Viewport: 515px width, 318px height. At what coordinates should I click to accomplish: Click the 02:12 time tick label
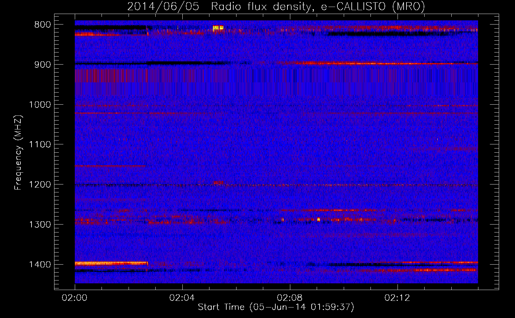pos(397,298)
